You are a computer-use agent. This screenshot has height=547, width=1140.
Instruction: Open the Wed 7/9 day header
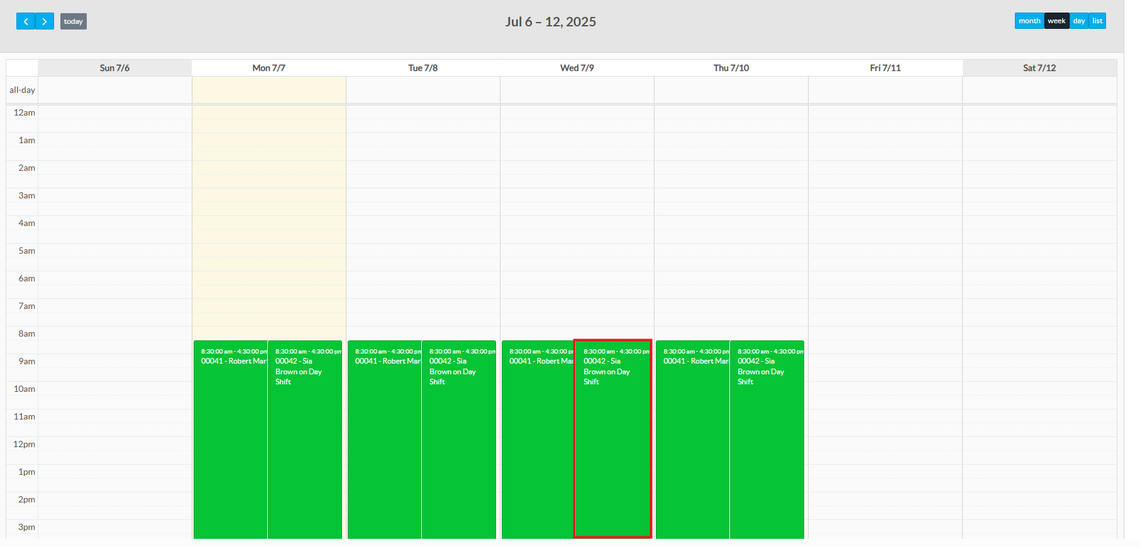pyautogui.click(x=577, y=68)
